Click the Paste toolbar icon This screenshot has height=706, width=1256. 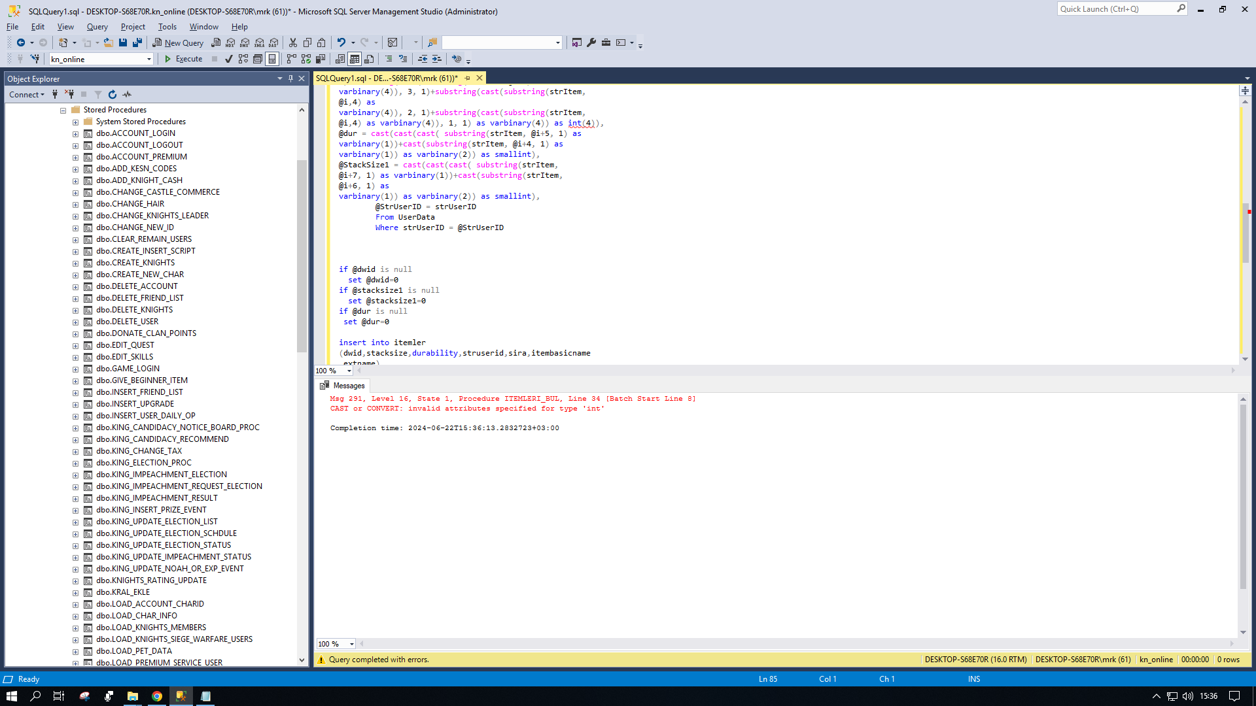(321, 42)
